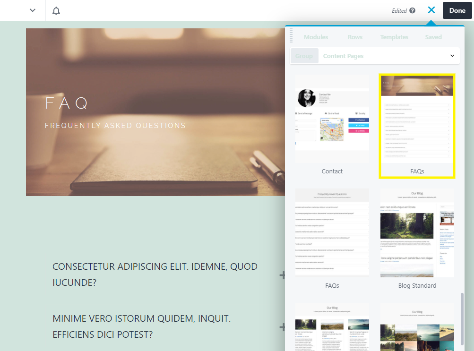Viewport: 474px width, 351px height.
Task: Open the notifications bell icon
Action: tap(56, 10)
